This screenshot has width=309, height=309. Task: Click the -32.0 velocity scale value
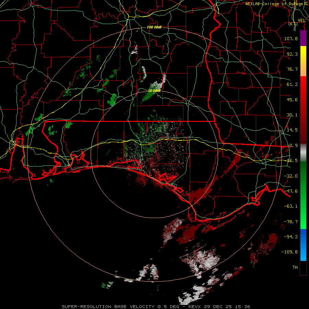tap(291, 176)
